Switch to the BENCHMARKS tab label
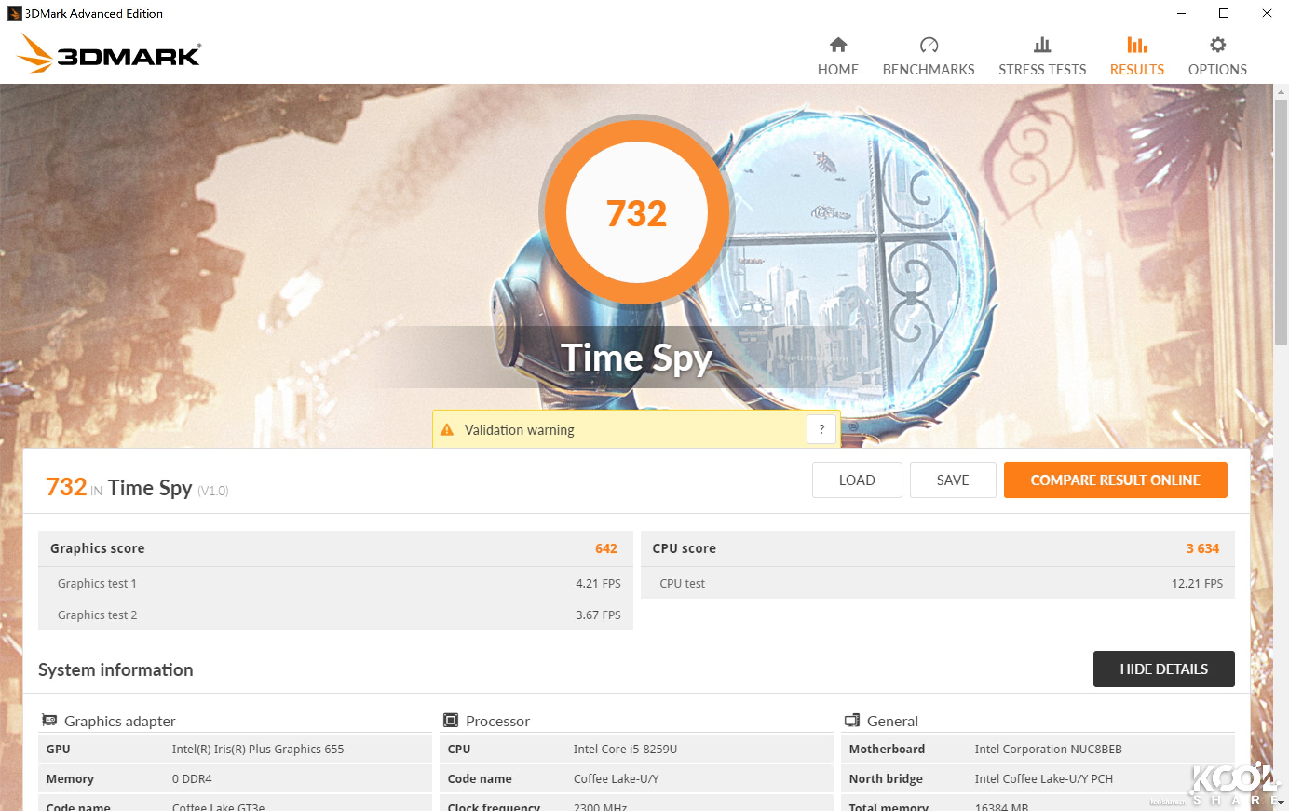 tap(928, 69)
